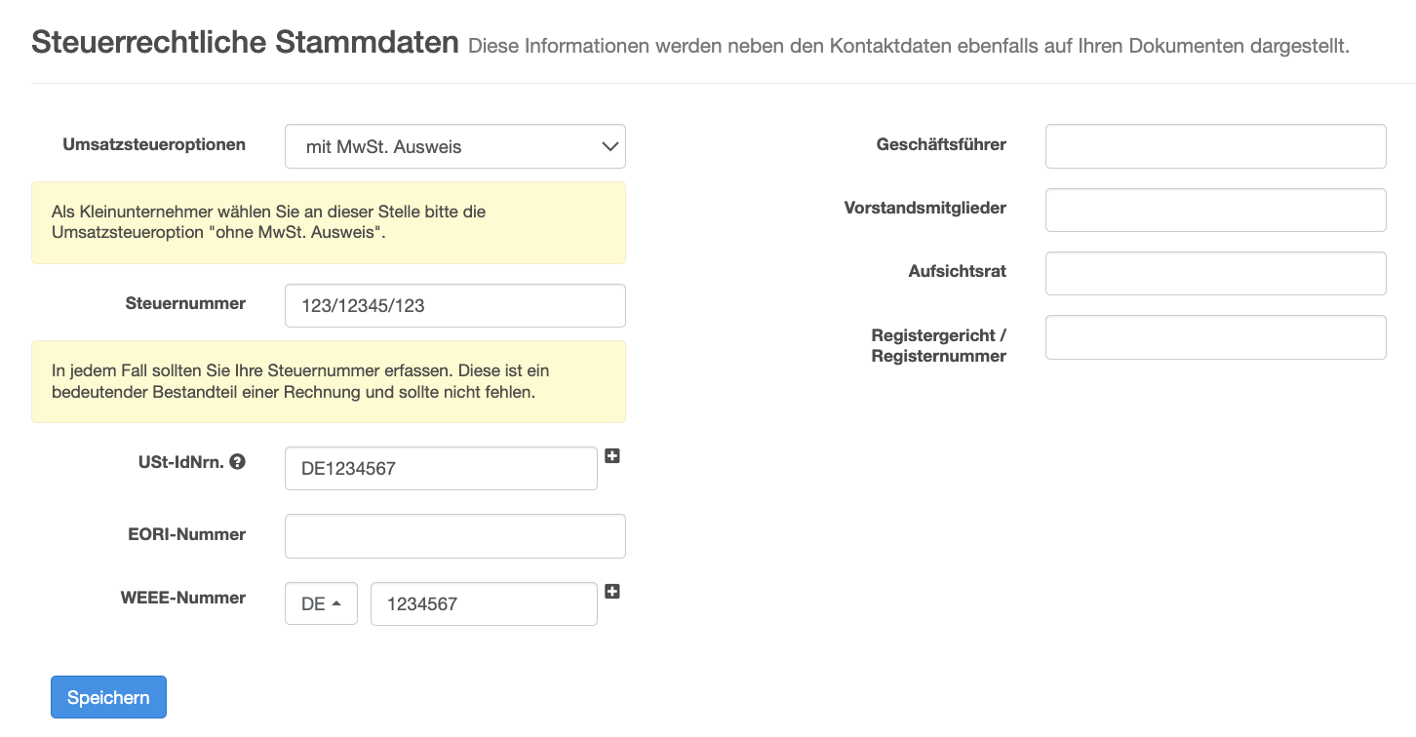This screenshot has height=737, width=1416.
Task: Click the Kleinunternehmer hint text
Action: point(268,222)
